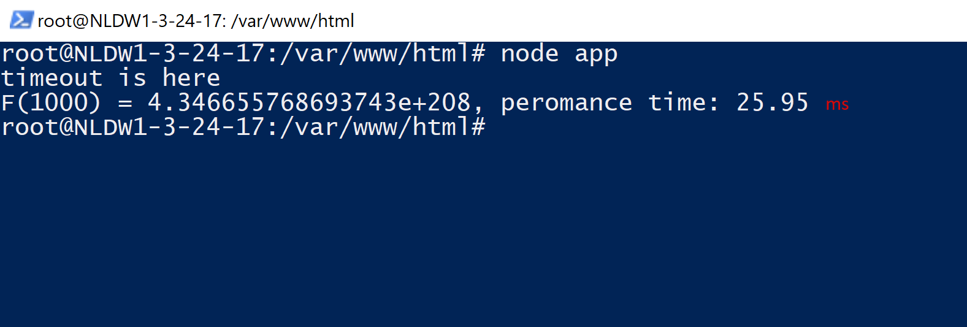Click the first prompt root@NLDW1-3-24-17 on line one
This screenshot has height=327, width=967.
(x=133, y=53)
